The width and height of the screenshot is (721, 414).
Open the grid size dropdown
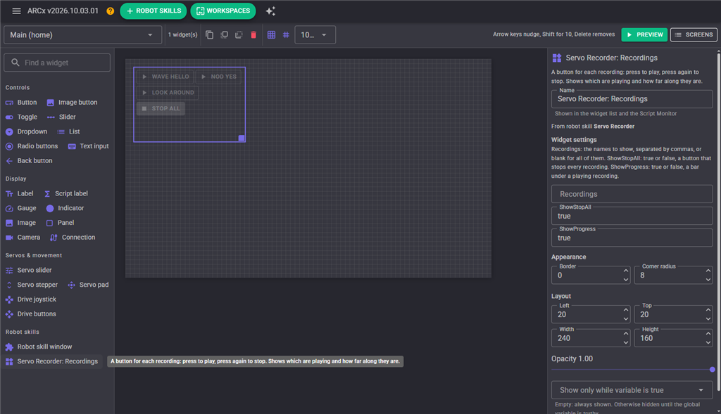(x=315, y=35)
